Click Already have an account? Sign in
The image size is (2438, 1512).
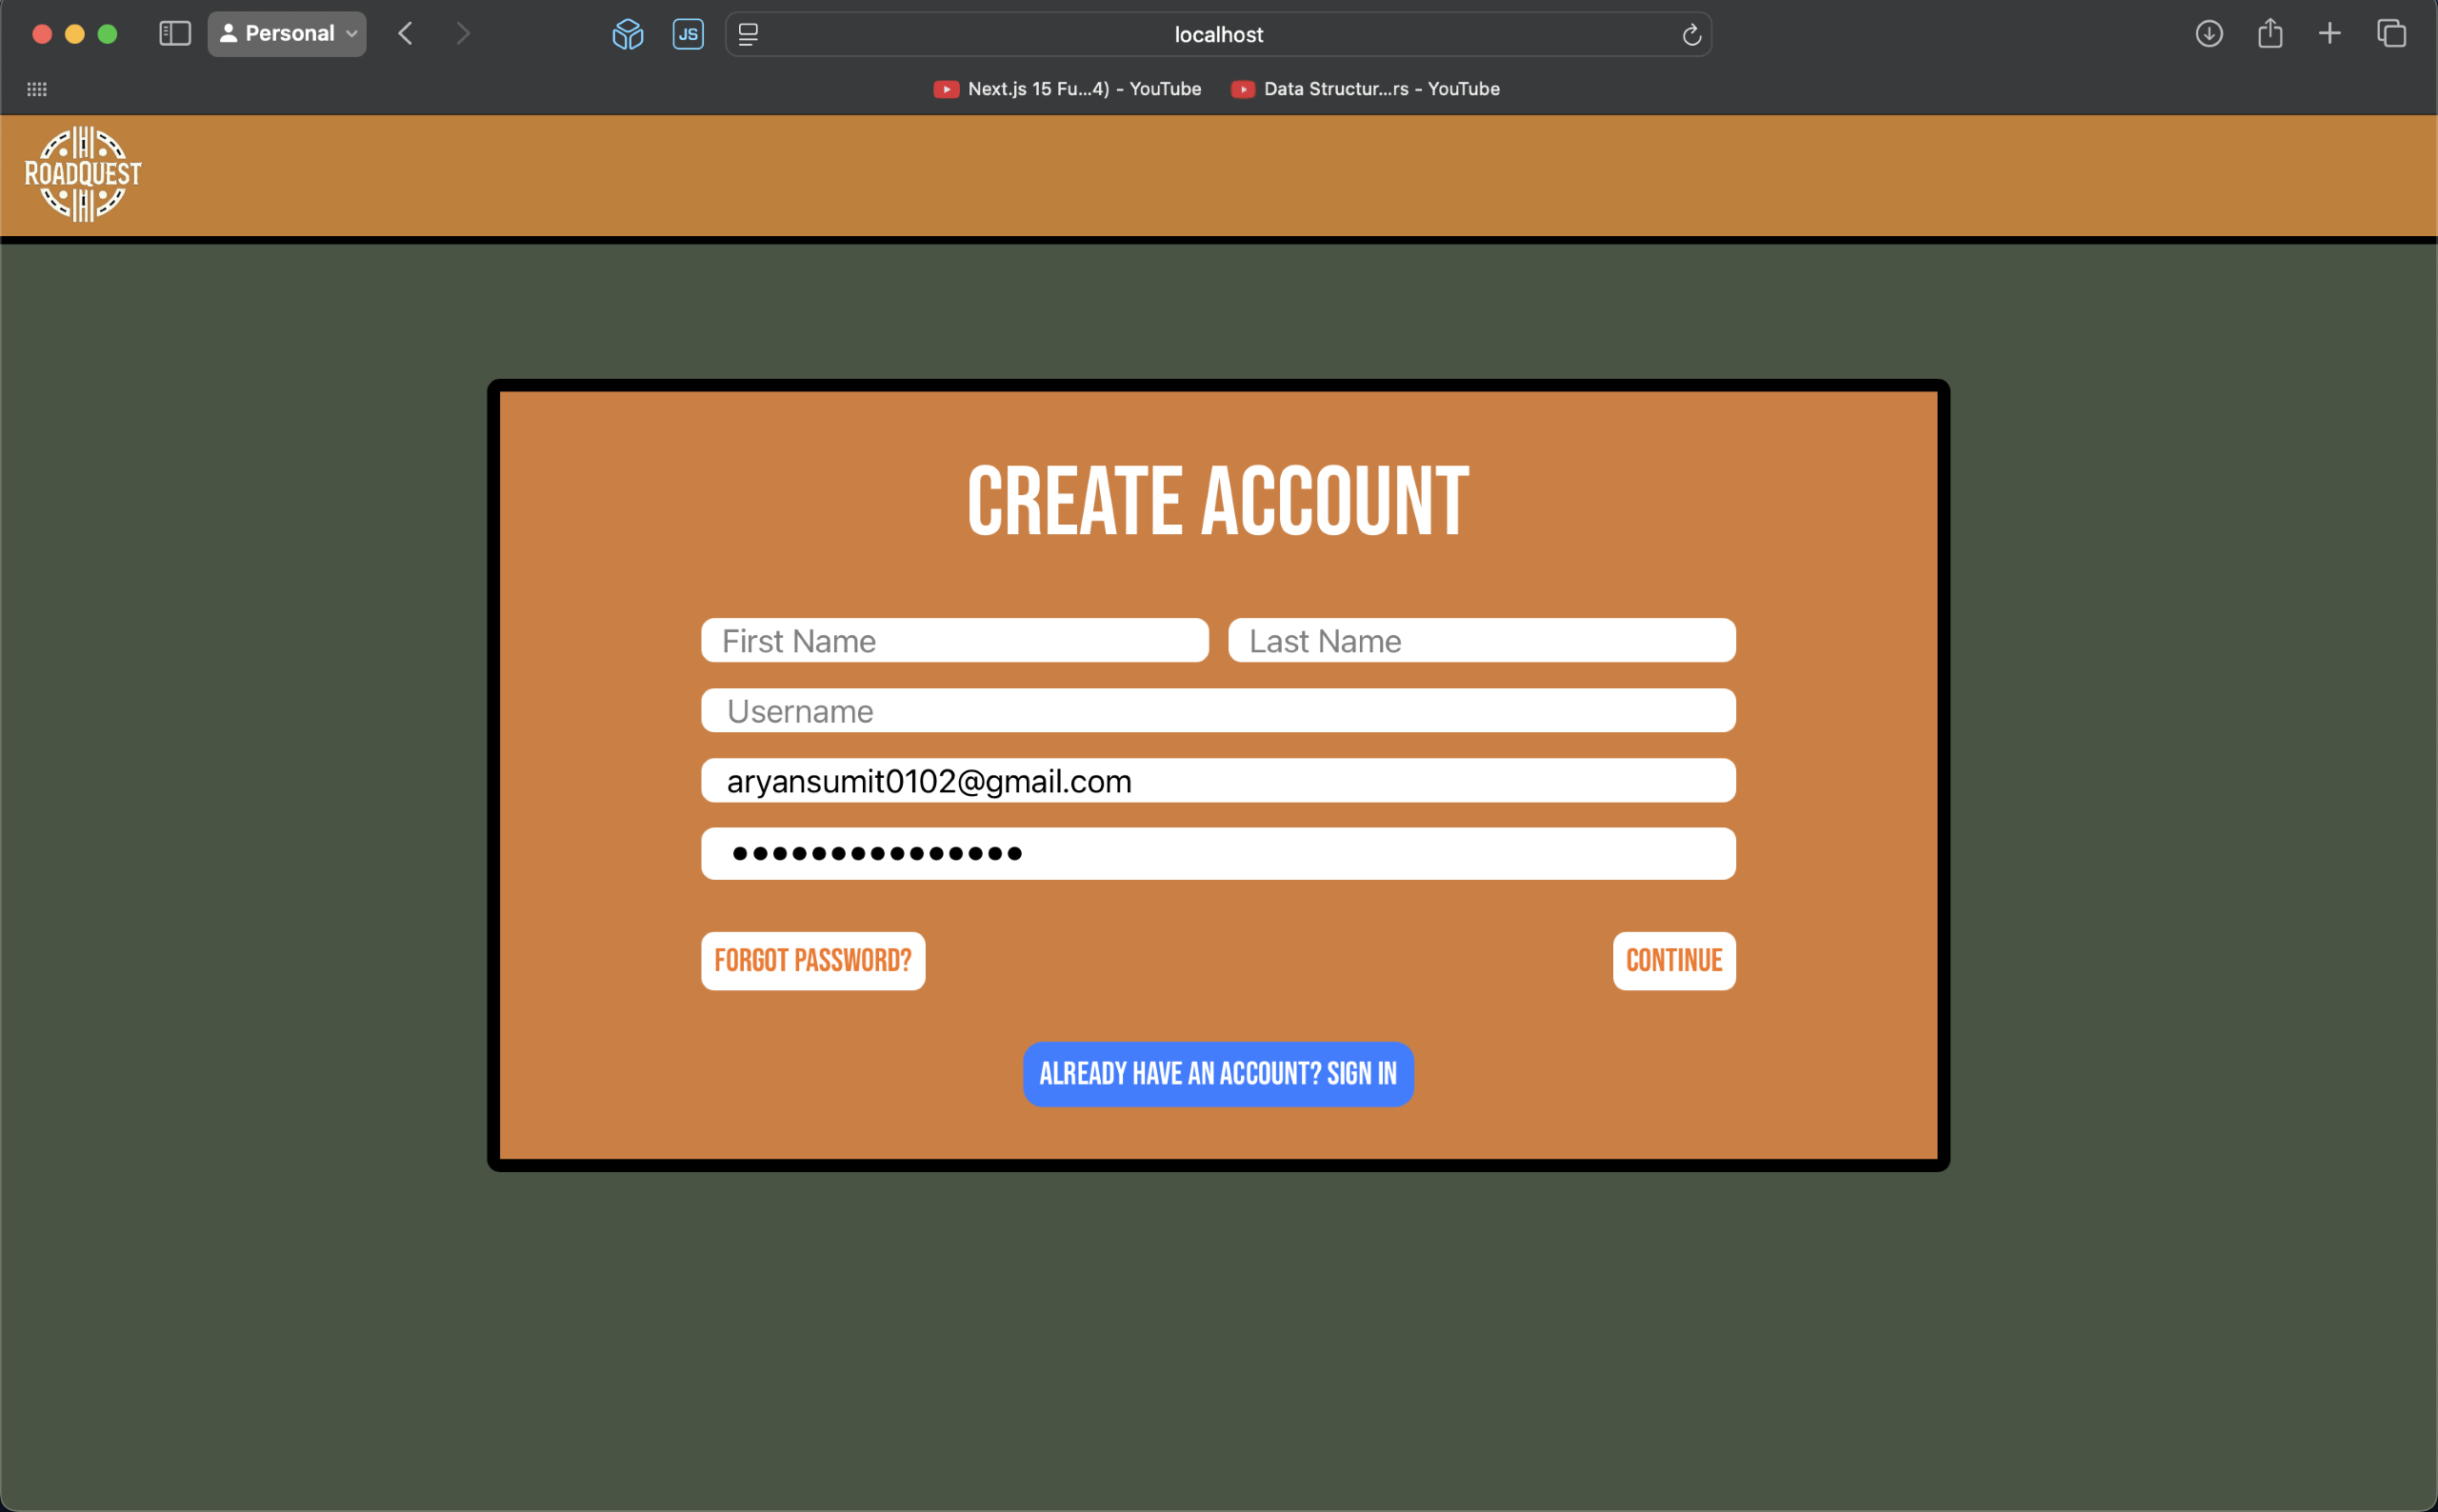[1217, 1074]
